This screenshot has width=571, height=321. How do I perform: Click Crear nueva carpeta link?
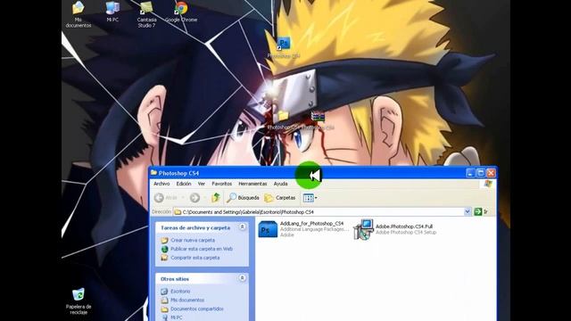193,240
